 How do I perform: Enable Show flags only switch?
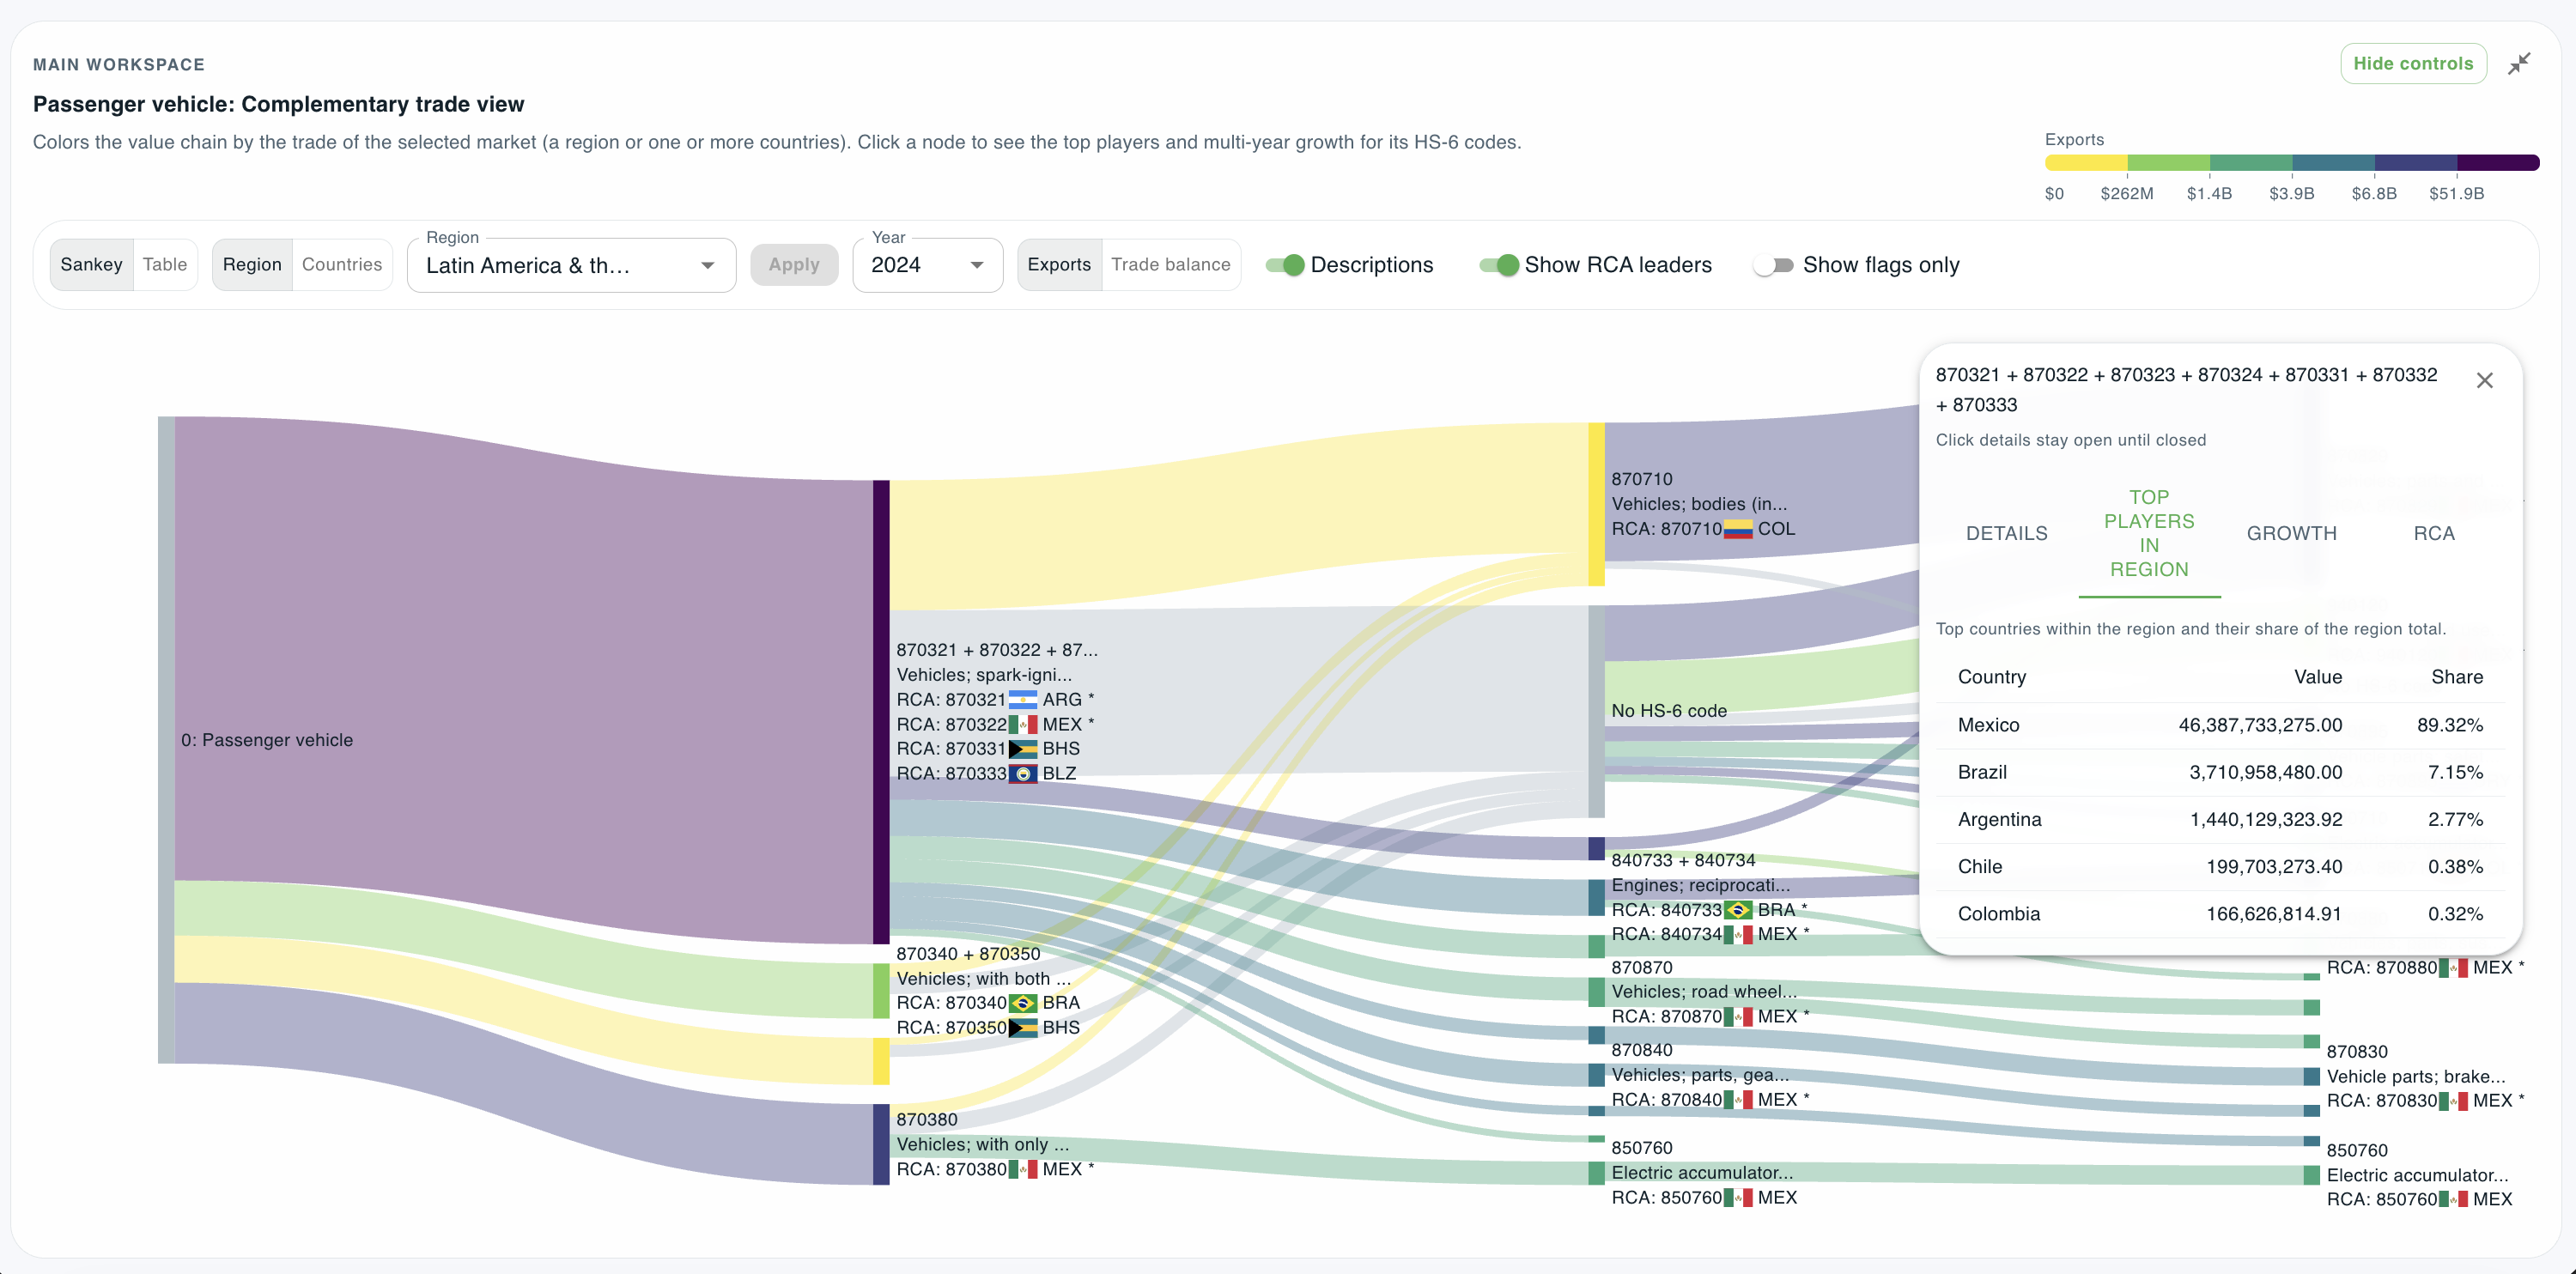1773,265
